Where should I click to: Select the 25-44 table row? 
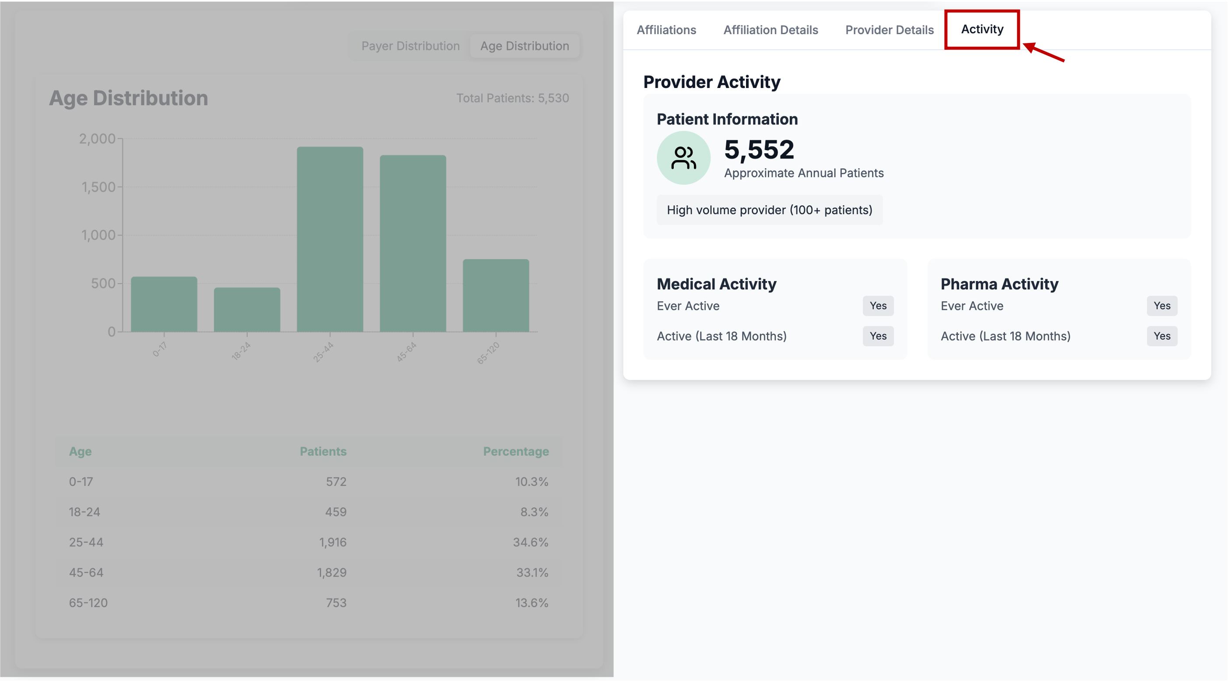click(309, 542)
